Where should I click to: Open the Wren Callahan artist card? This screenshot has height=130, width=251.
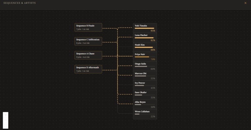pyautogui.click(x=145, y=114)
